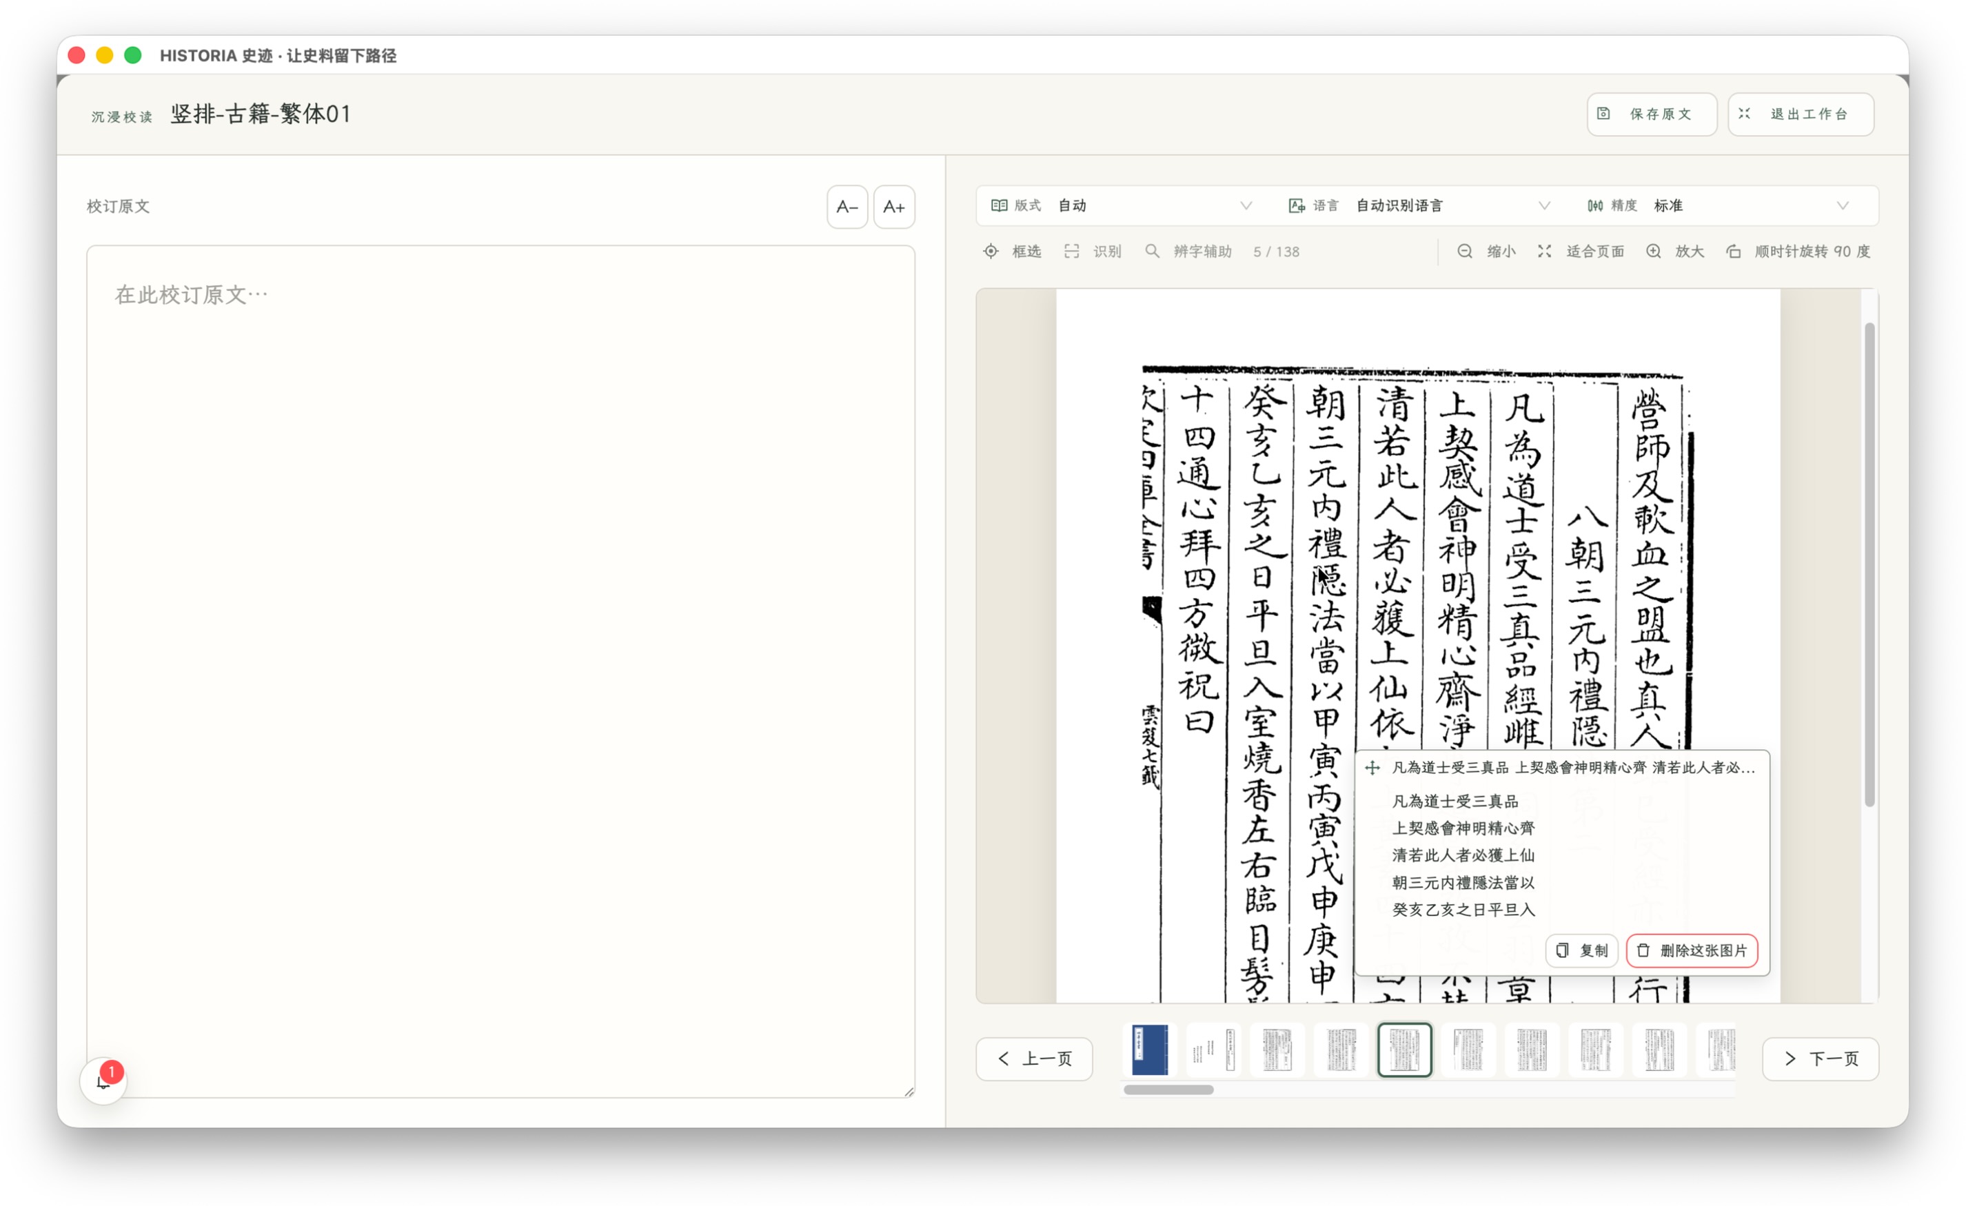Select the eighth page thumbnail
Screen dimensions: 1966x1206
[1596, 1050]
